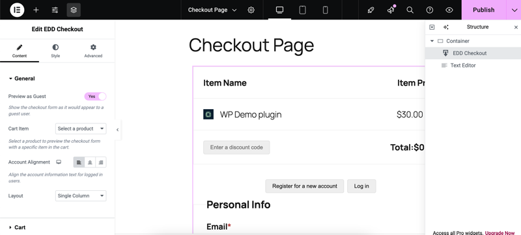Align account text right
Image resolution: width=521 pixels, height=235 pixels.
[x=101, y=162]
